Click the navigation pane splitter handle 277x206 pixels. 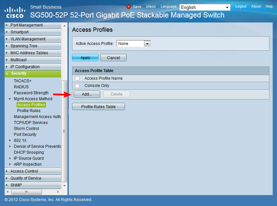pos(68,111)
